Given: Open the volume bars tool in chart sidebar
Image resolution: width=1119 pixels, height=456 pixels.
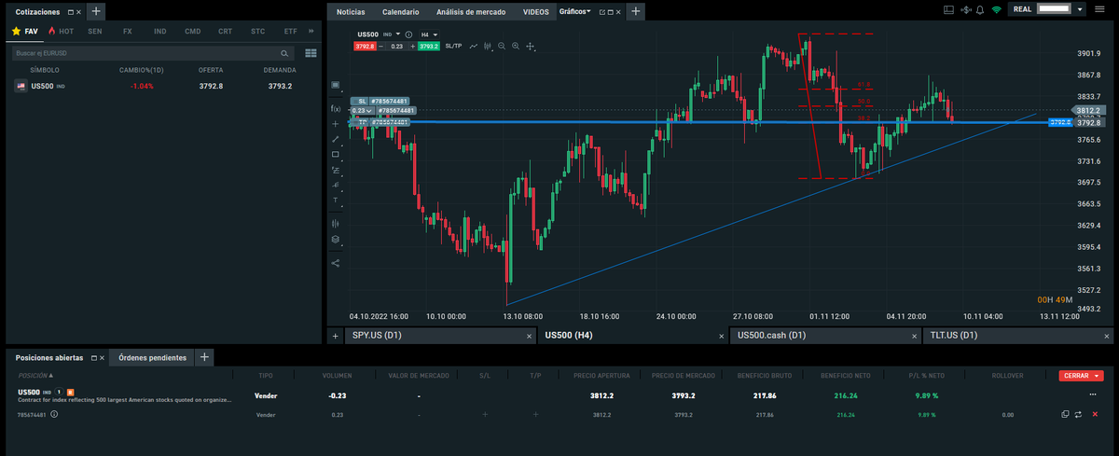Looking at the screenshot, I should point(336,224).
